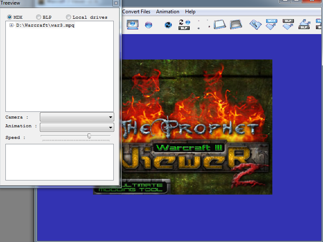Open the Animation dropdown list
This screenshot has height=242, width=323.
pos(77,127)
